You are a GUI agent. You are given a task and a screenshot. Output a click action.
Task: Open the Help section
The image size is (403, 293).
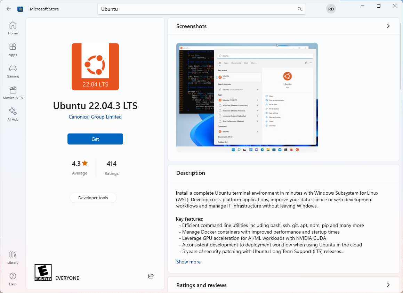13,279
